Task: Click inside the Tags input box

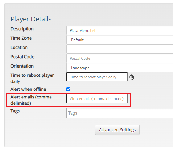Action: [120, 113]
